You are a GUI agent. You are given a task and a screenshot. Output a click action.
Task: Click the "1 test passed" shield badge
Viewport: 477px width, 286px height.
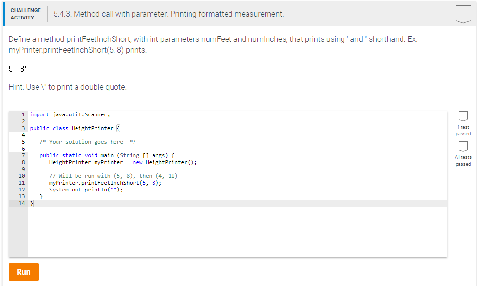pos(462,117)
